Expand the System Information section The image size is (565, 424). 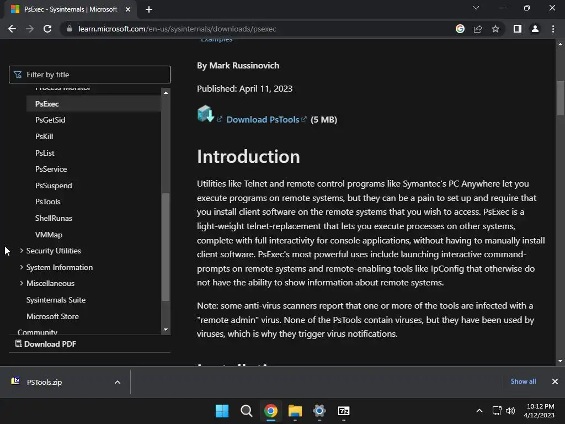click(56, 267)
